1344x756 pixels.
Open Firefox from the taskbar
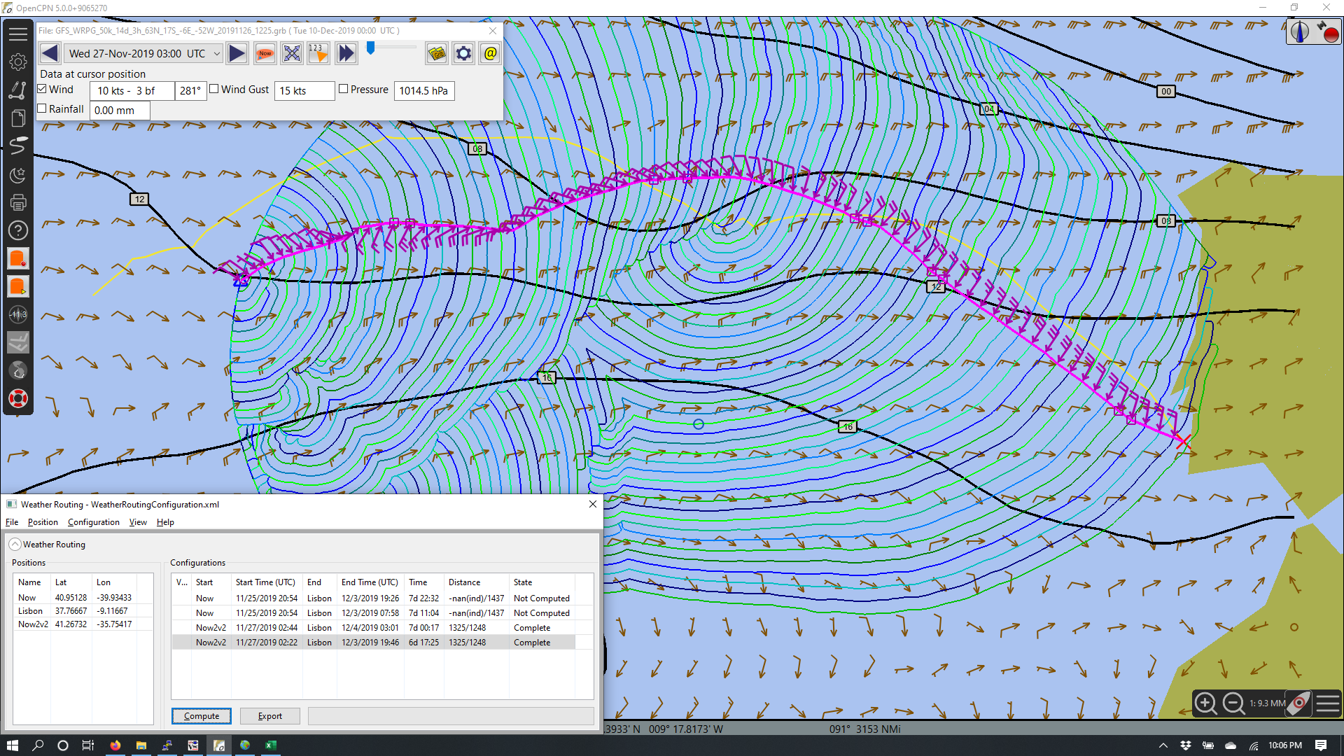coord(115,745)
